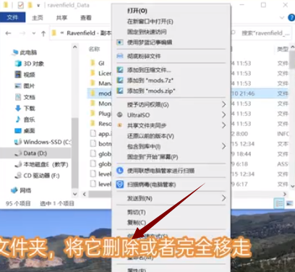Click the UltraISO disc icon in context menu

point(120,115)
